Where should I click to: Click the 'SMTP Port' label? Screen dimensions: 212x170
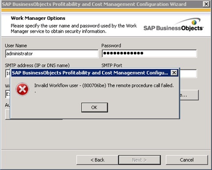(112, 65)
